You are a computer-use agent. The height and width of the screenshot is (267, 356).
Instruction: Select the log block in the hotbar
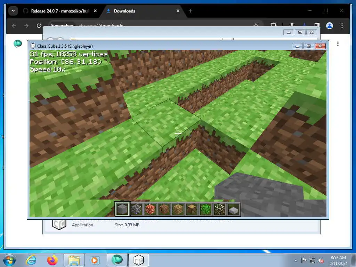click(x=192, y=209)
